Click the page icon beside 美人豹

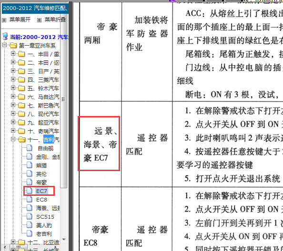(x=30, y=225)
